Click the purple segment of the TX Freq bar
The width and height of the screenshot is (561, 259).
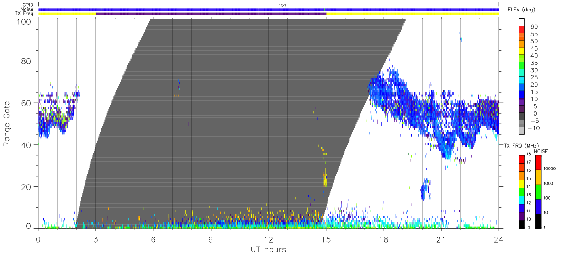pos(211,14)
